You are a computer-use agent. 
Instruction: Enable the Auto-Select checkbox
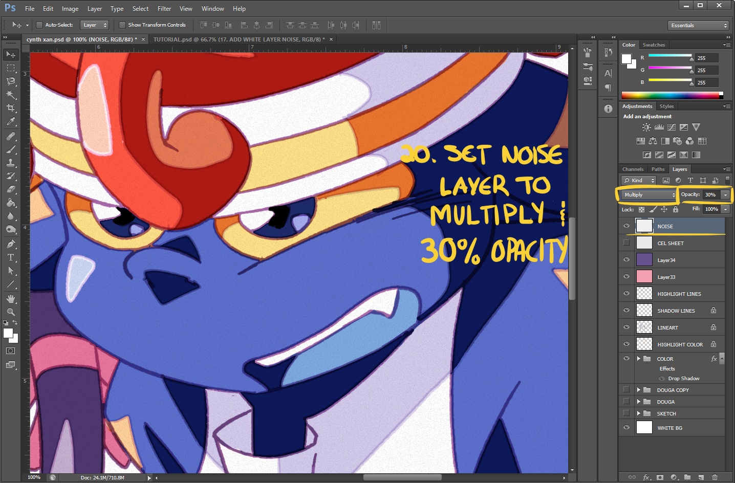pyautogui.click(x=39, y=25)
